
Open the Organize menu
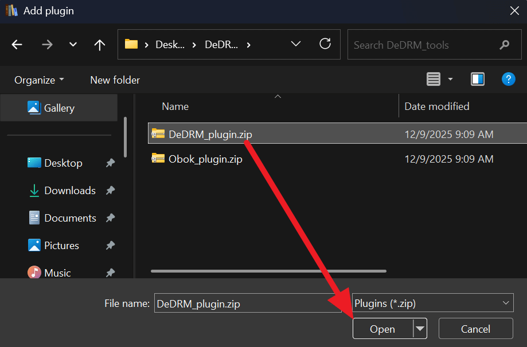point(36,80)
